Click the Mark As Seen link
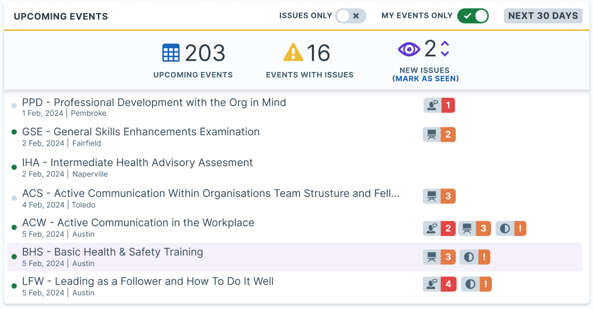 click(425, 79)
